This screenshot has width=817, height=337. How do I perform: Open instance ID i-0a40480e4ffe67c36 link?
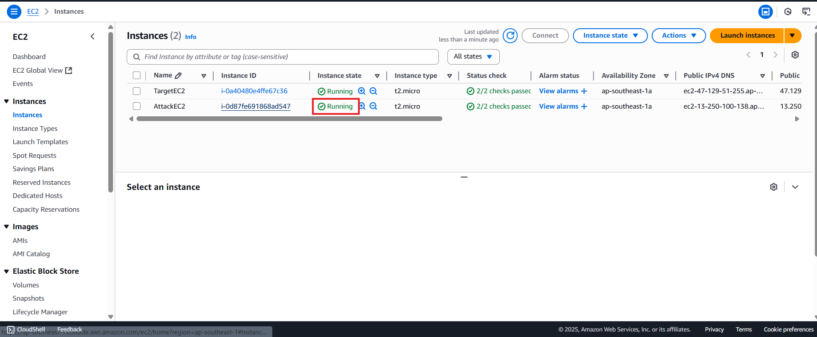pos(254,91)
